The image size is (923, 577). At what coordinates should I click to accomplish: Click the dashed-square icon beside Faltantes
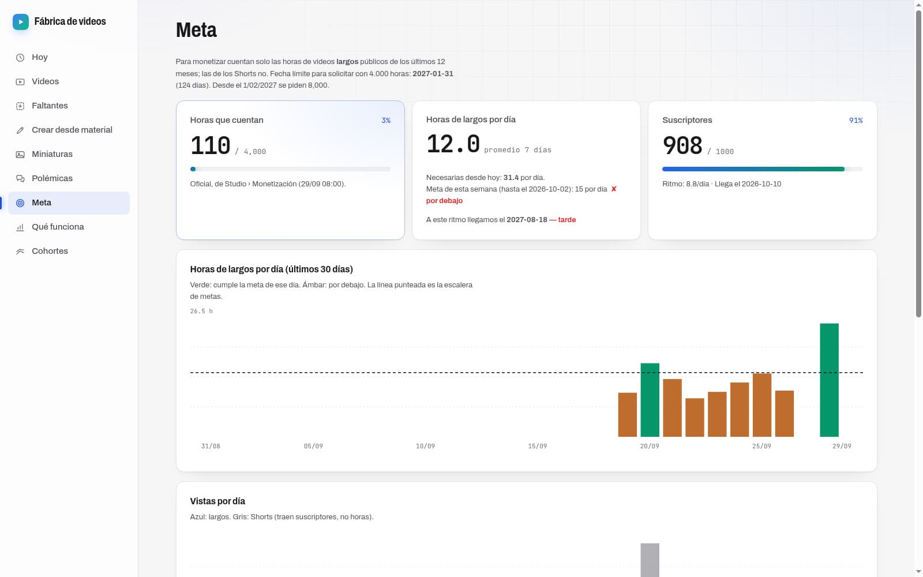pyautogui.click(x=20, y=106)
